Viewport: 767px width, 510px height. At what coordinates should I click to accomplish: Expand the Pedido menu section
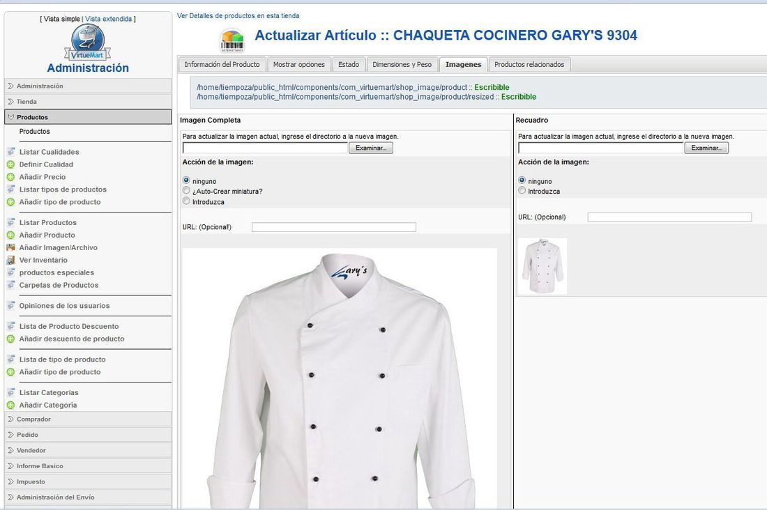point(88,435)
